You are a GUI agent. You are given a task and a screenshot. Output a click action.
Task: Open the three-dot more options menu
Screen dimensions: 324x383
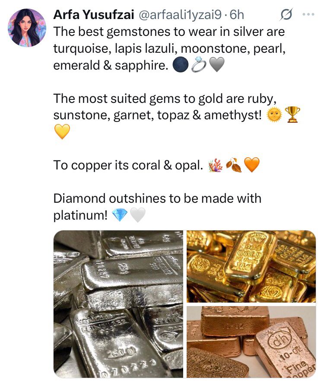(x=308, y=14)
